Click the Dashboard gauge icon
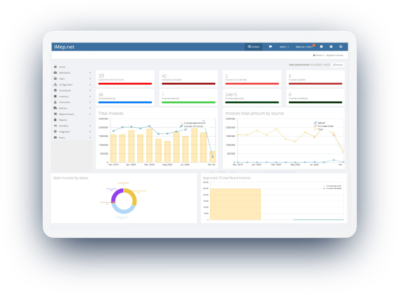 pyautogui.click(x=55, y=72)
